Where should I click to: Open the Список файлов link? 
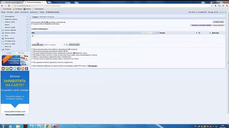(x=218, y=25)
